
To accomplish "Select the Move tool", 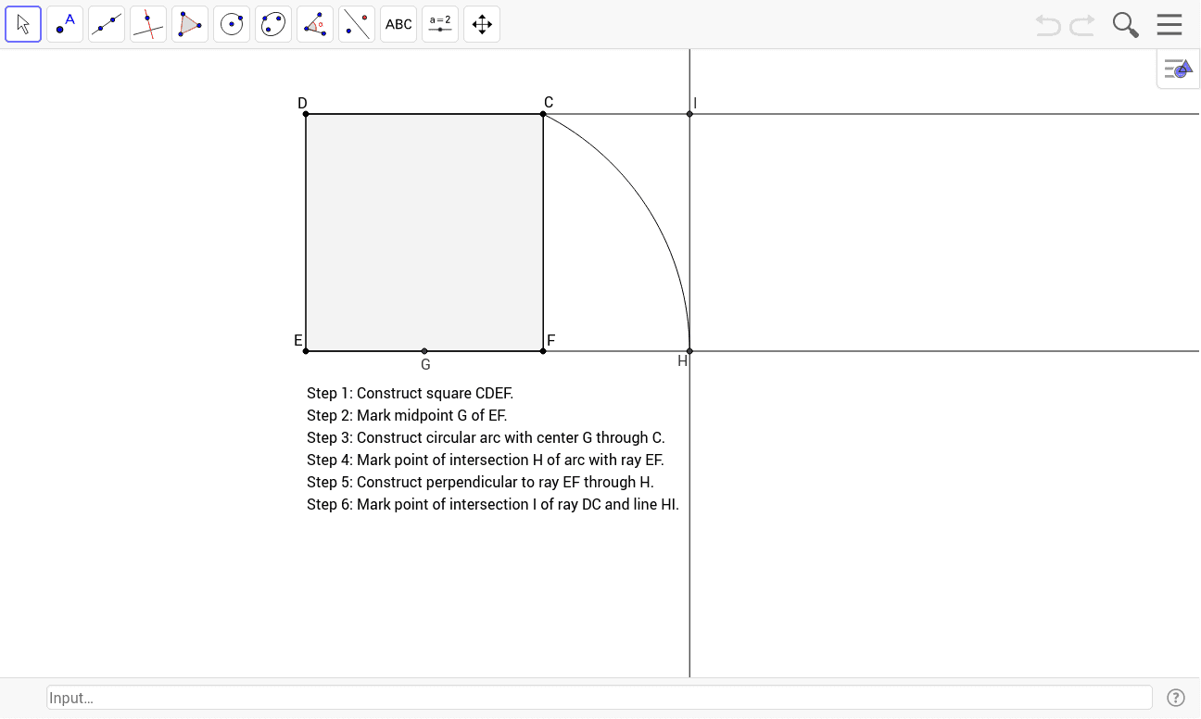I will [23, 24].
